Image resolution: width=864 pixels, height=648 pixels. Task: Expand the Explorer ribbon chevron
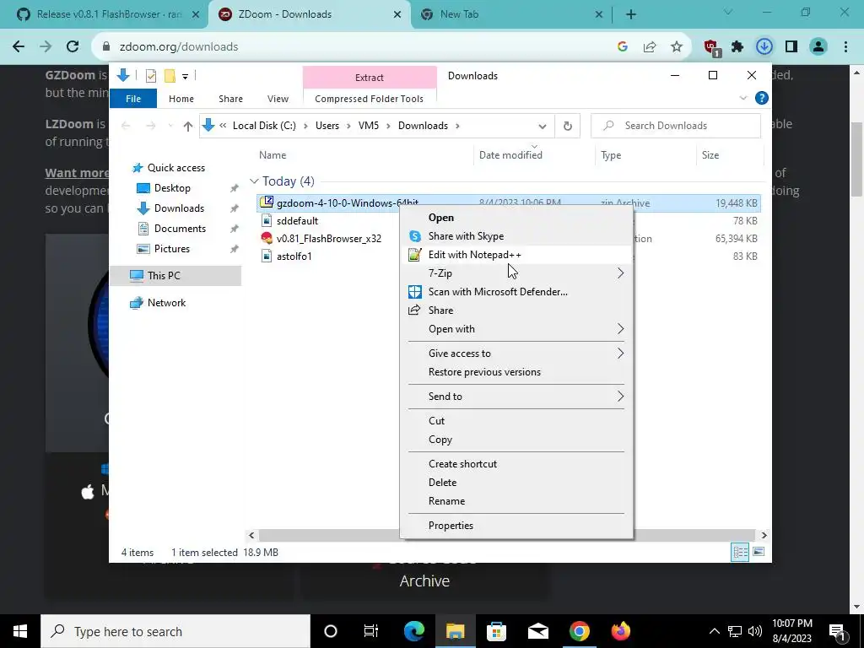pyautogui.click(x=742, y=98)
